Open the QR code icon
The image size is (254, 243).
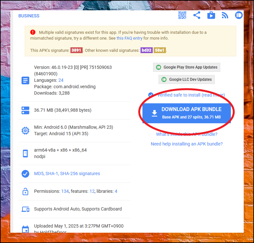(182, 15)
